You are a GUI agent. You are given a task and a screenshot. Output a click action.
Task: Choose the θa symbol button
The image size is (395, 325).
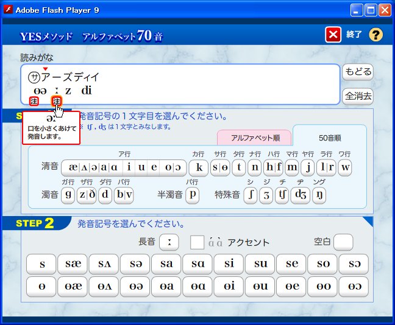point(166,287)
